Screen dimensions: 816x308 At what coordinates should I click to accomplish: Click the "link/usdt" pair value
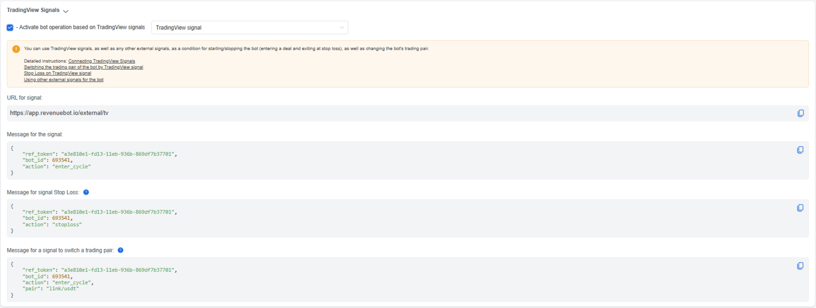(x=63, y=289)
